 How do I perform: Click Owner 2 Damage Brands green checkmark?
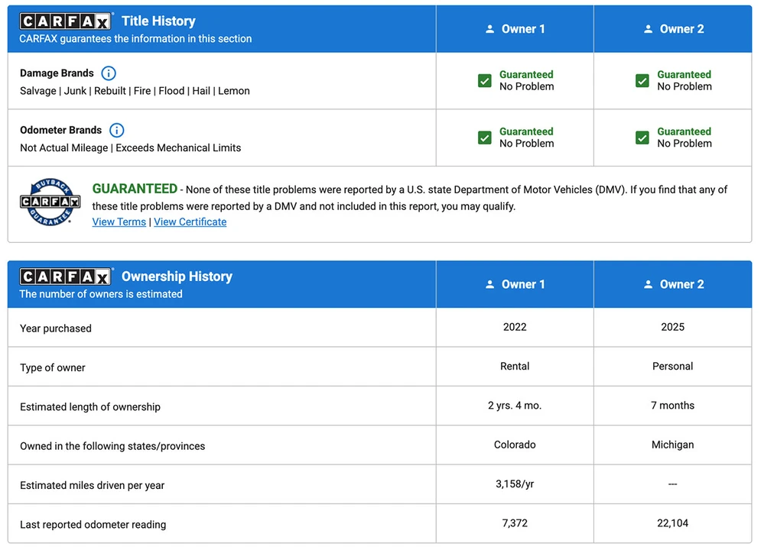(x=642, y=81)
